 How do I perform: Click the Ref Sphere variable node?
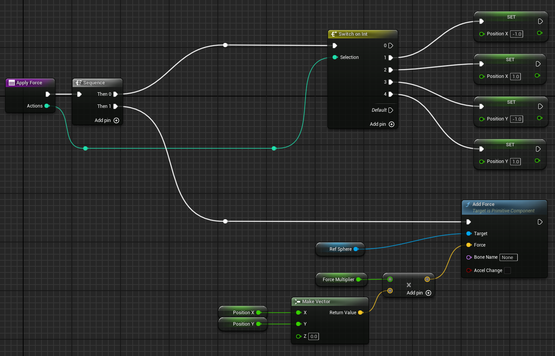(340, 249)
